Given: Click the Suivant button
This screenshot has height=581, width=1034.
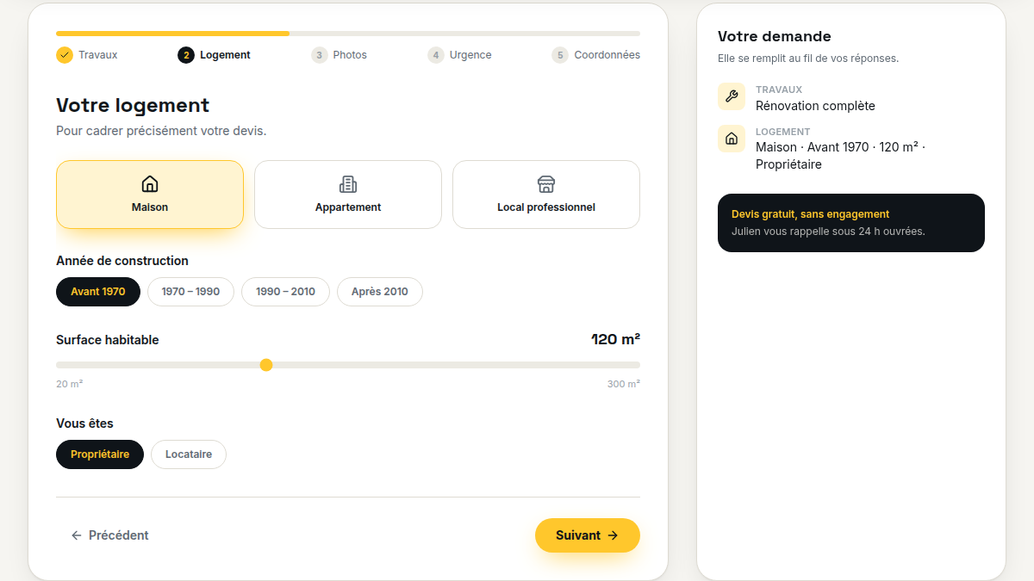Looking at the screenshot, I should click(x=588, y=535).
